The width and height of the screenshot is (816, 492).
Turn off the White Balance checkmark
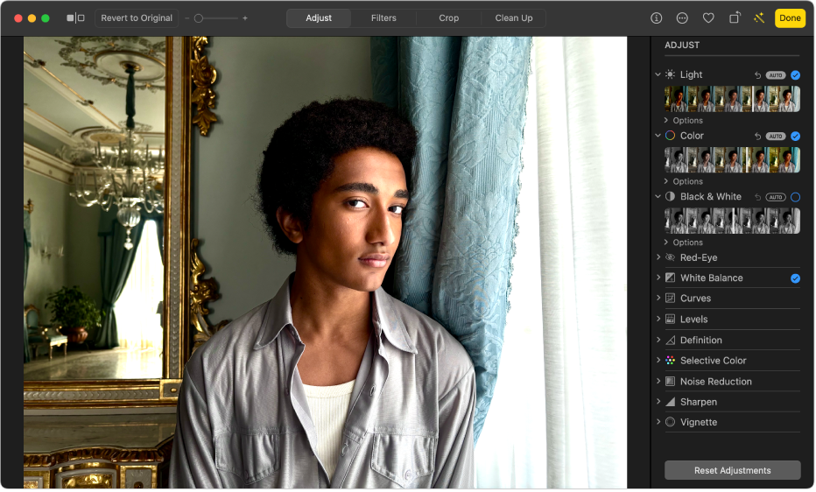click(x=795, y=278)
